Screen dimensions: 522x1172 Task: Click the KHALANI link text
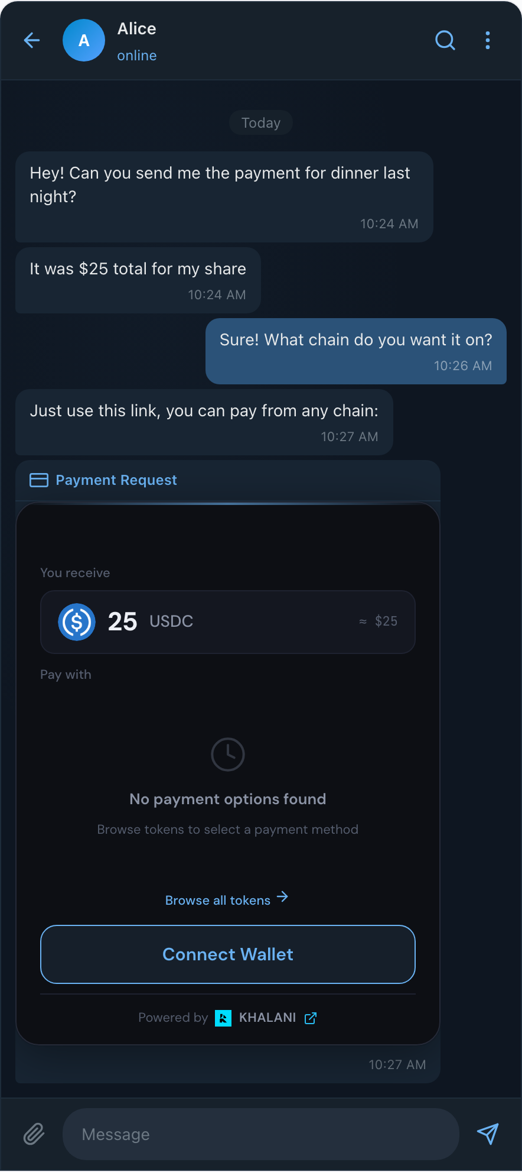[267, 1017]
